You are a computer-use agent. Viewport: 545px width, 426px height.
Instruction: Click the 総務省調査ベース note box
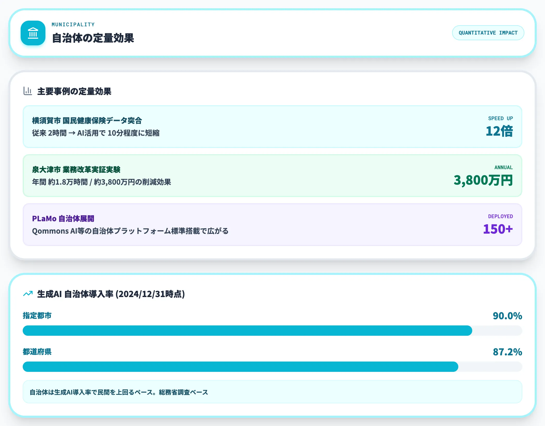click(272, 392)
